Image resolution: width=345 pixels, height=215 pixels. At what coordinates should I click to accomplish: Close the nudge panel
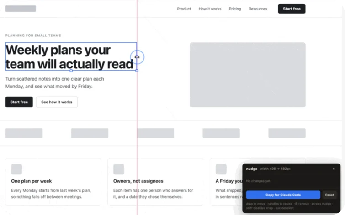[x=334, y=169]
